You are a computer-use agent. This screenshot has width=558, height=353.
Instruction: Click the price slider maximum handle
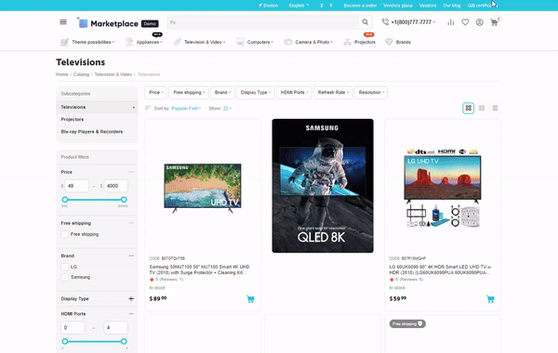pos(124,200)
